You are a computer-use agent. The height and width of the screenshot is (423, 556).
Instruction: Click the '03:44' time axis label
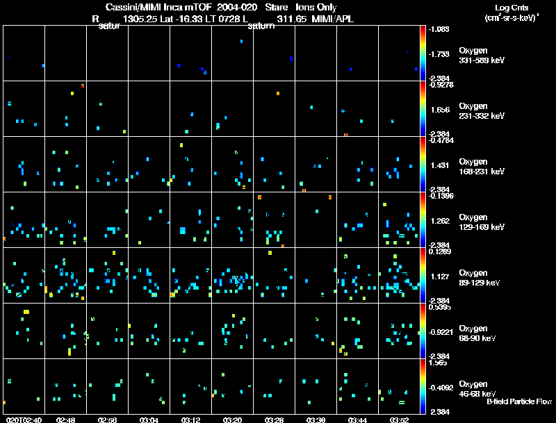[357, 420]
